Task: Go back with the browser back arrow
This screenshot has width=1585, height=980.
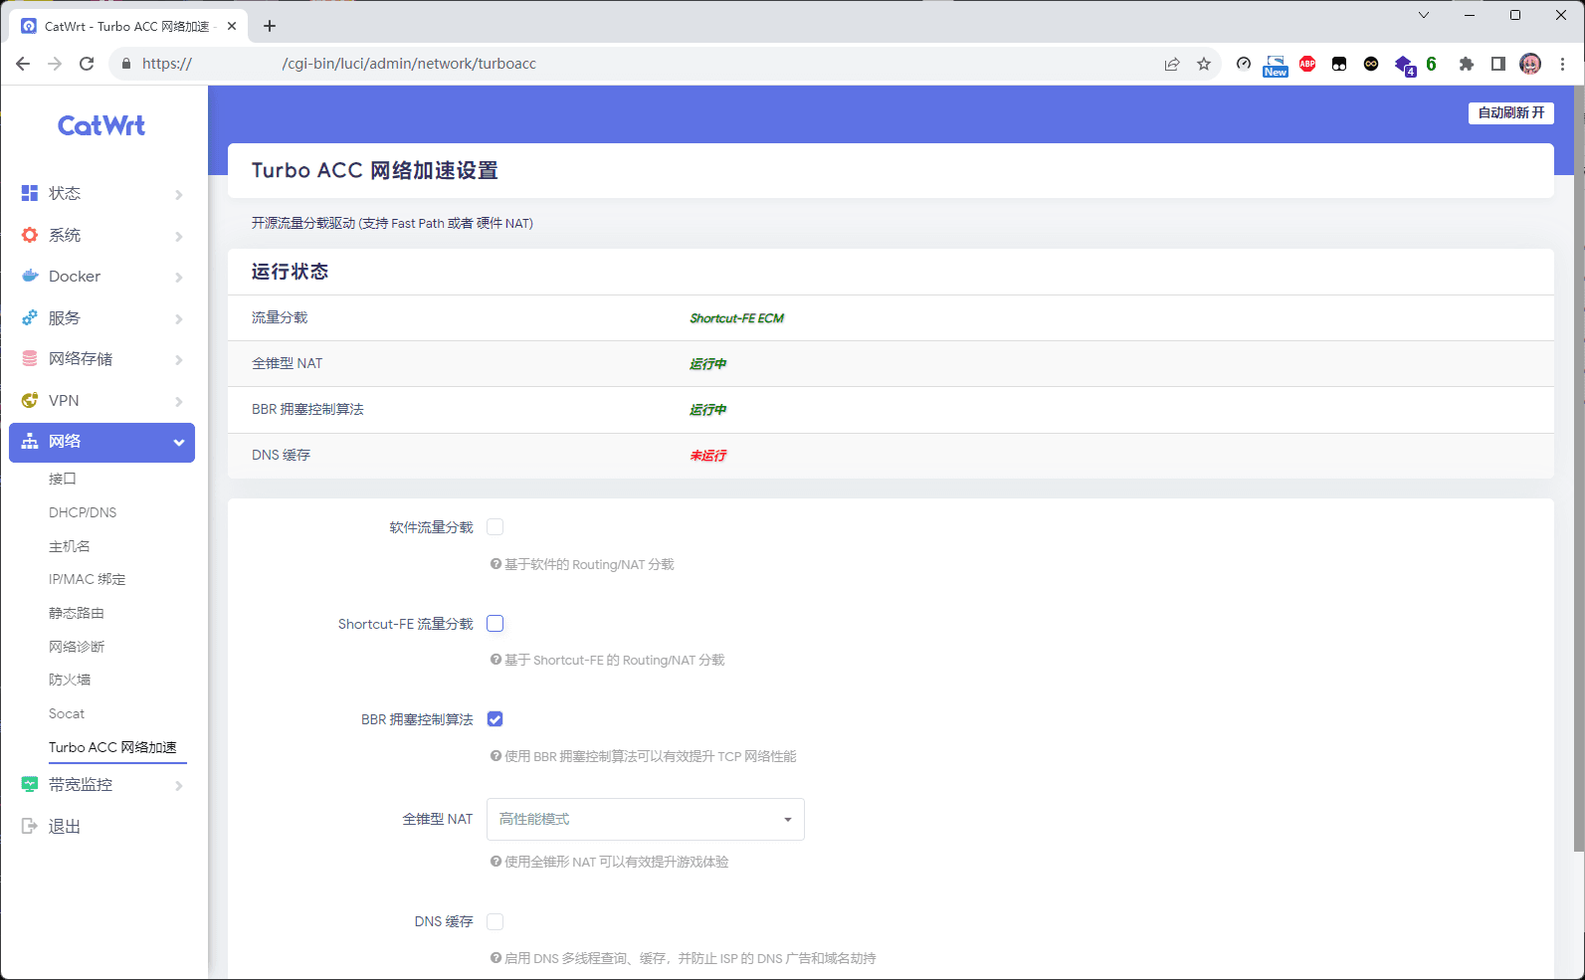Action: pos(23,64)
